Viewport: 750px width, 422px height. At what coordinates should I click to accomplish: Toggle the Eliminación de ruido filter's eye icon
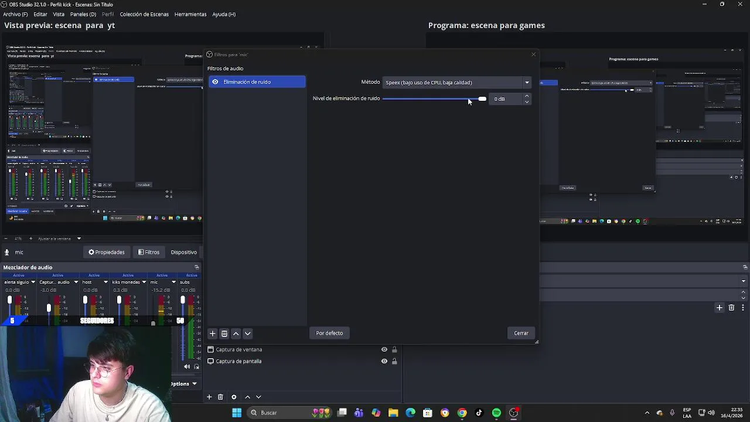(x=215, y=82)
